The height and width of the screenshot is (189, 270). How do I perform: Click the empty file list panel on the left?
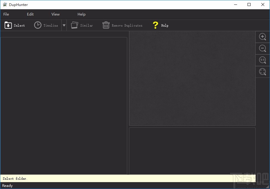pyautogui.click(x=64, y=105)
